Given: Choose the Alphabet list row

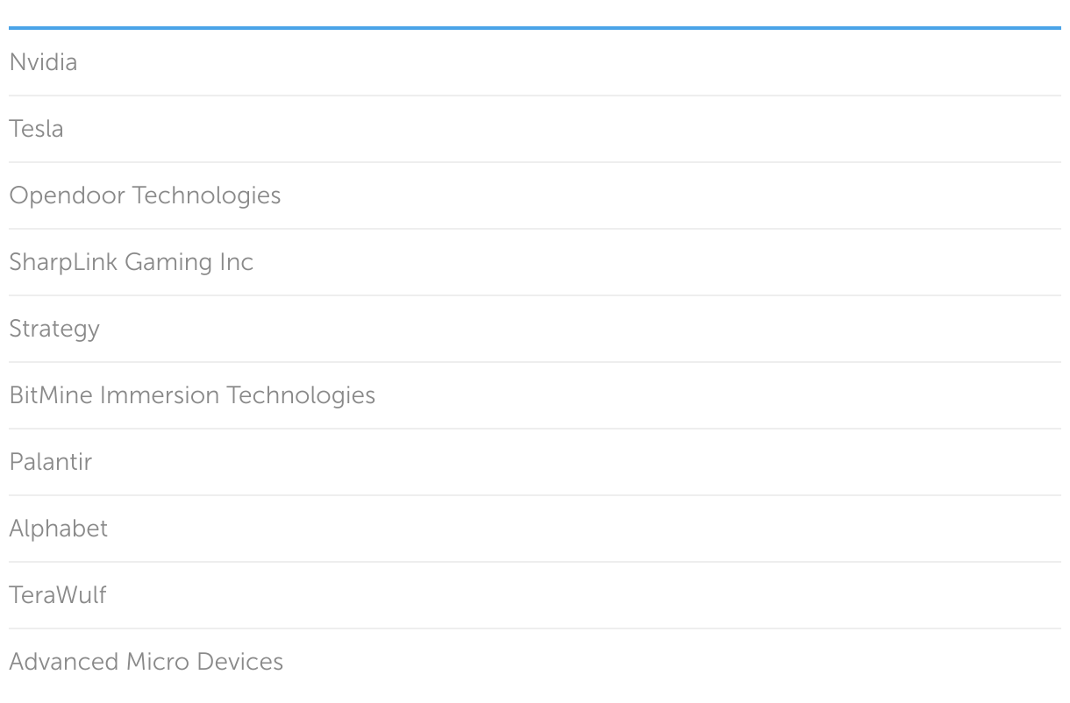Looking at the screenshot, I should point(58,529).
